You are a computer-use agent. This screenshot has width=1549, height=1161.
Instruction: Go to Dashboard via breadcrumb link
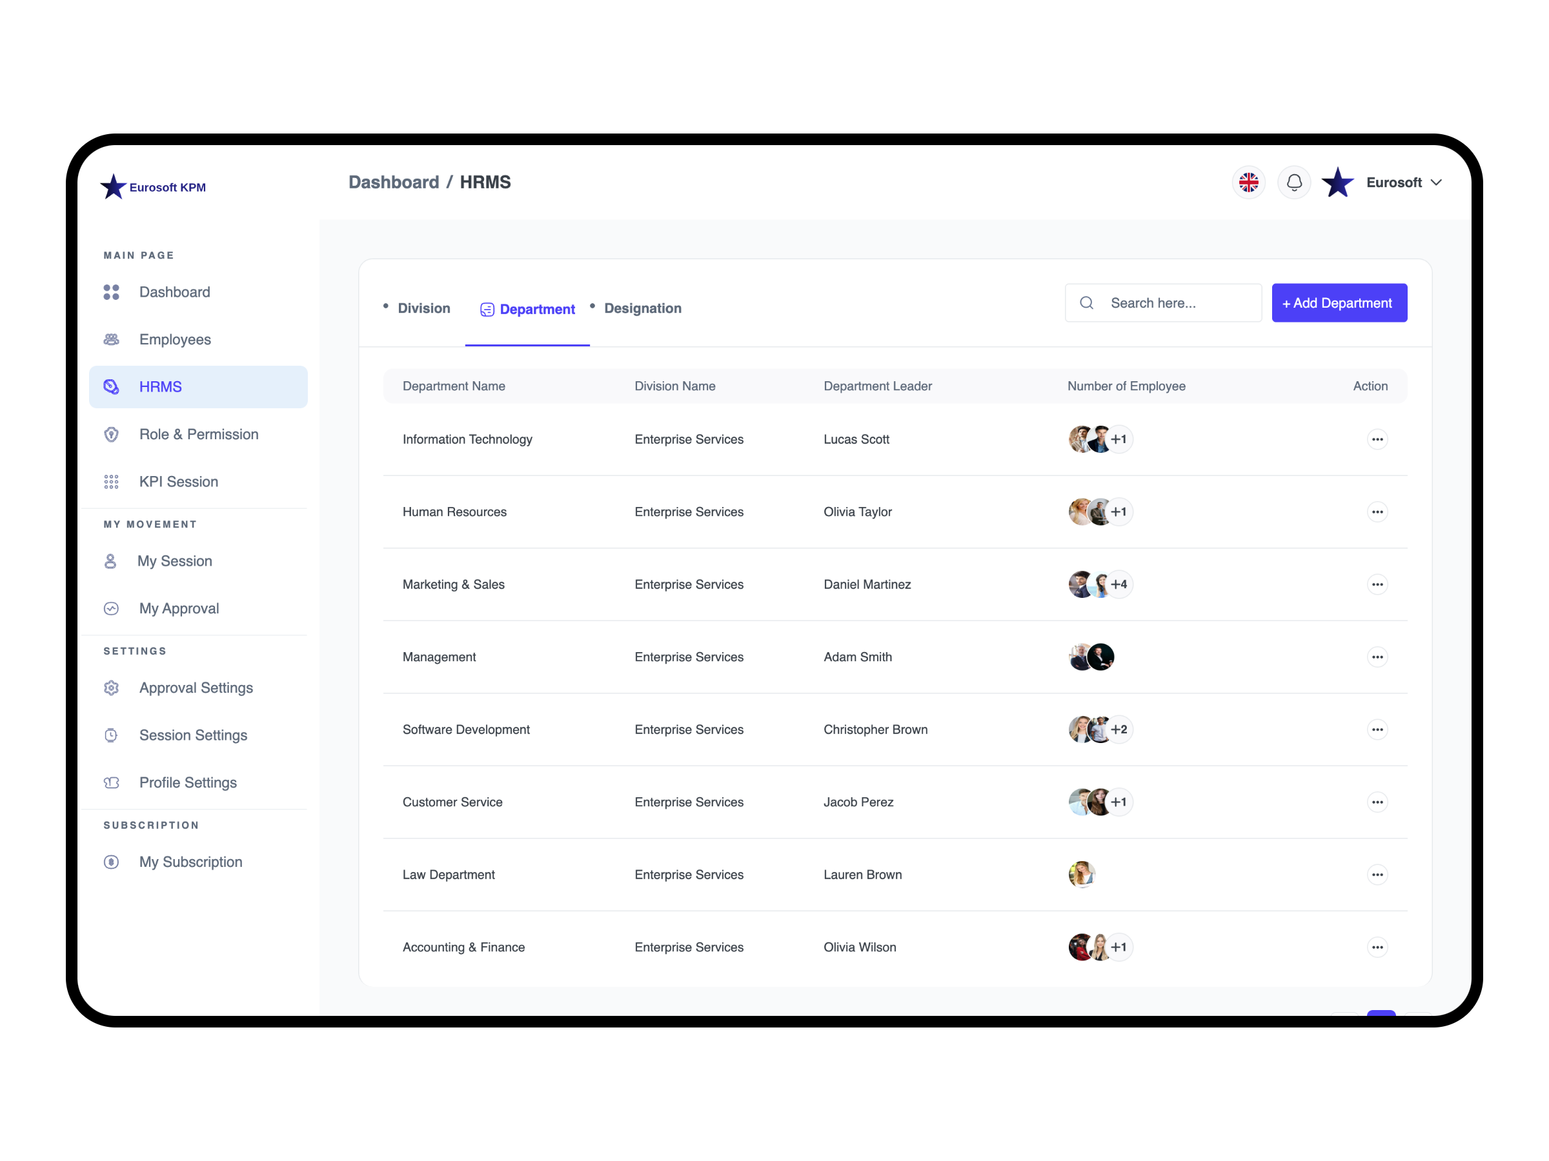(394, 183)
